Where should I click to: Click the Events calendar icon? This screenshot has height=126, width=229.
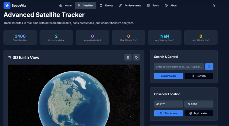coord(101,5)
